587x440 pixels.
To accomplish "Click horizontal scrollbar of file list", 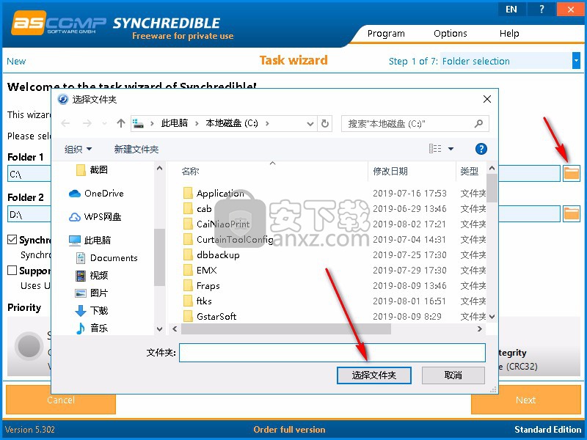I will point(286,329).
